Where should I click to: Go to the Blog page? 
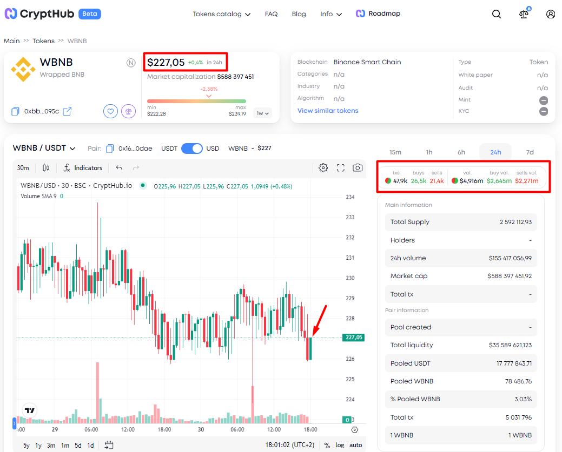[x=299, y=14]
